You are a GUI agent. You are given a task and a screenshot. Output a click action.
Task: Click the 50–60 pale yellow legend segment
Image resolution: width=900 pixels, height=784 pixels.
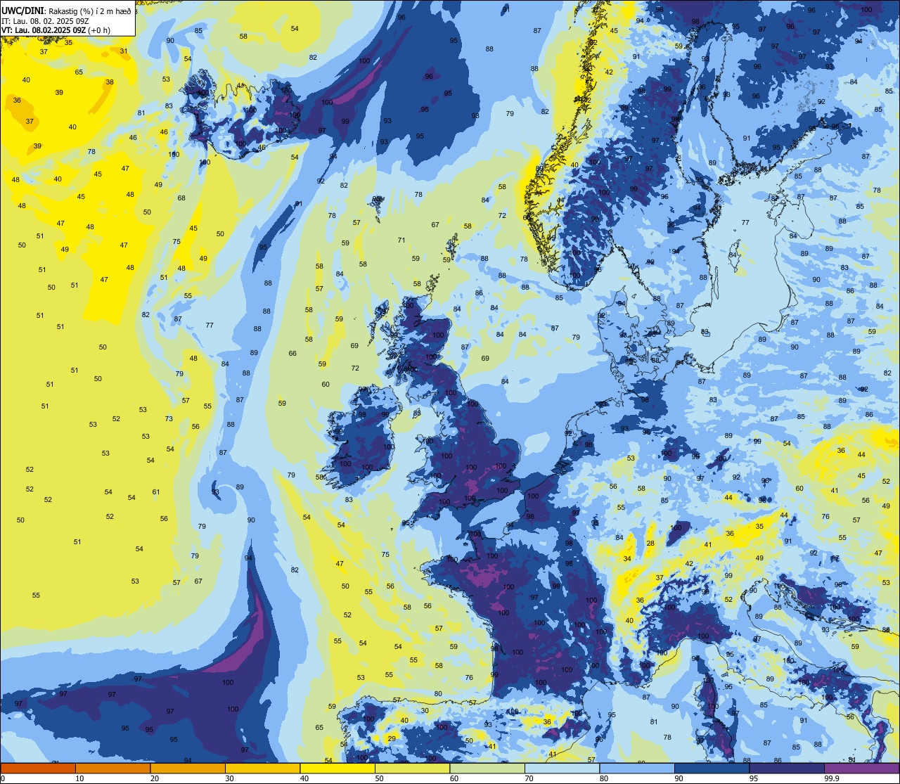(412, 768)
